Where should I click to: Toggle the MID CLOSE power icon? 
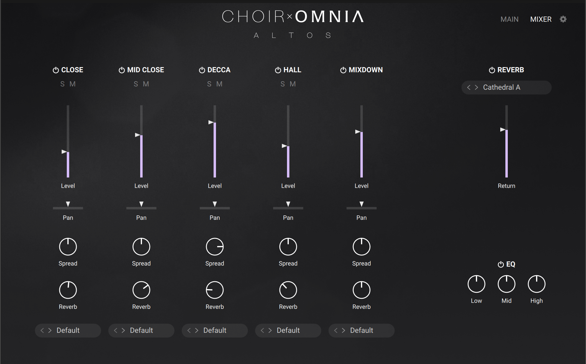[x=122, y=70]
